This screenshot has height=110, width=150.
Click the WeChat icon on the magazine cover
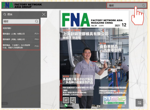66,105
